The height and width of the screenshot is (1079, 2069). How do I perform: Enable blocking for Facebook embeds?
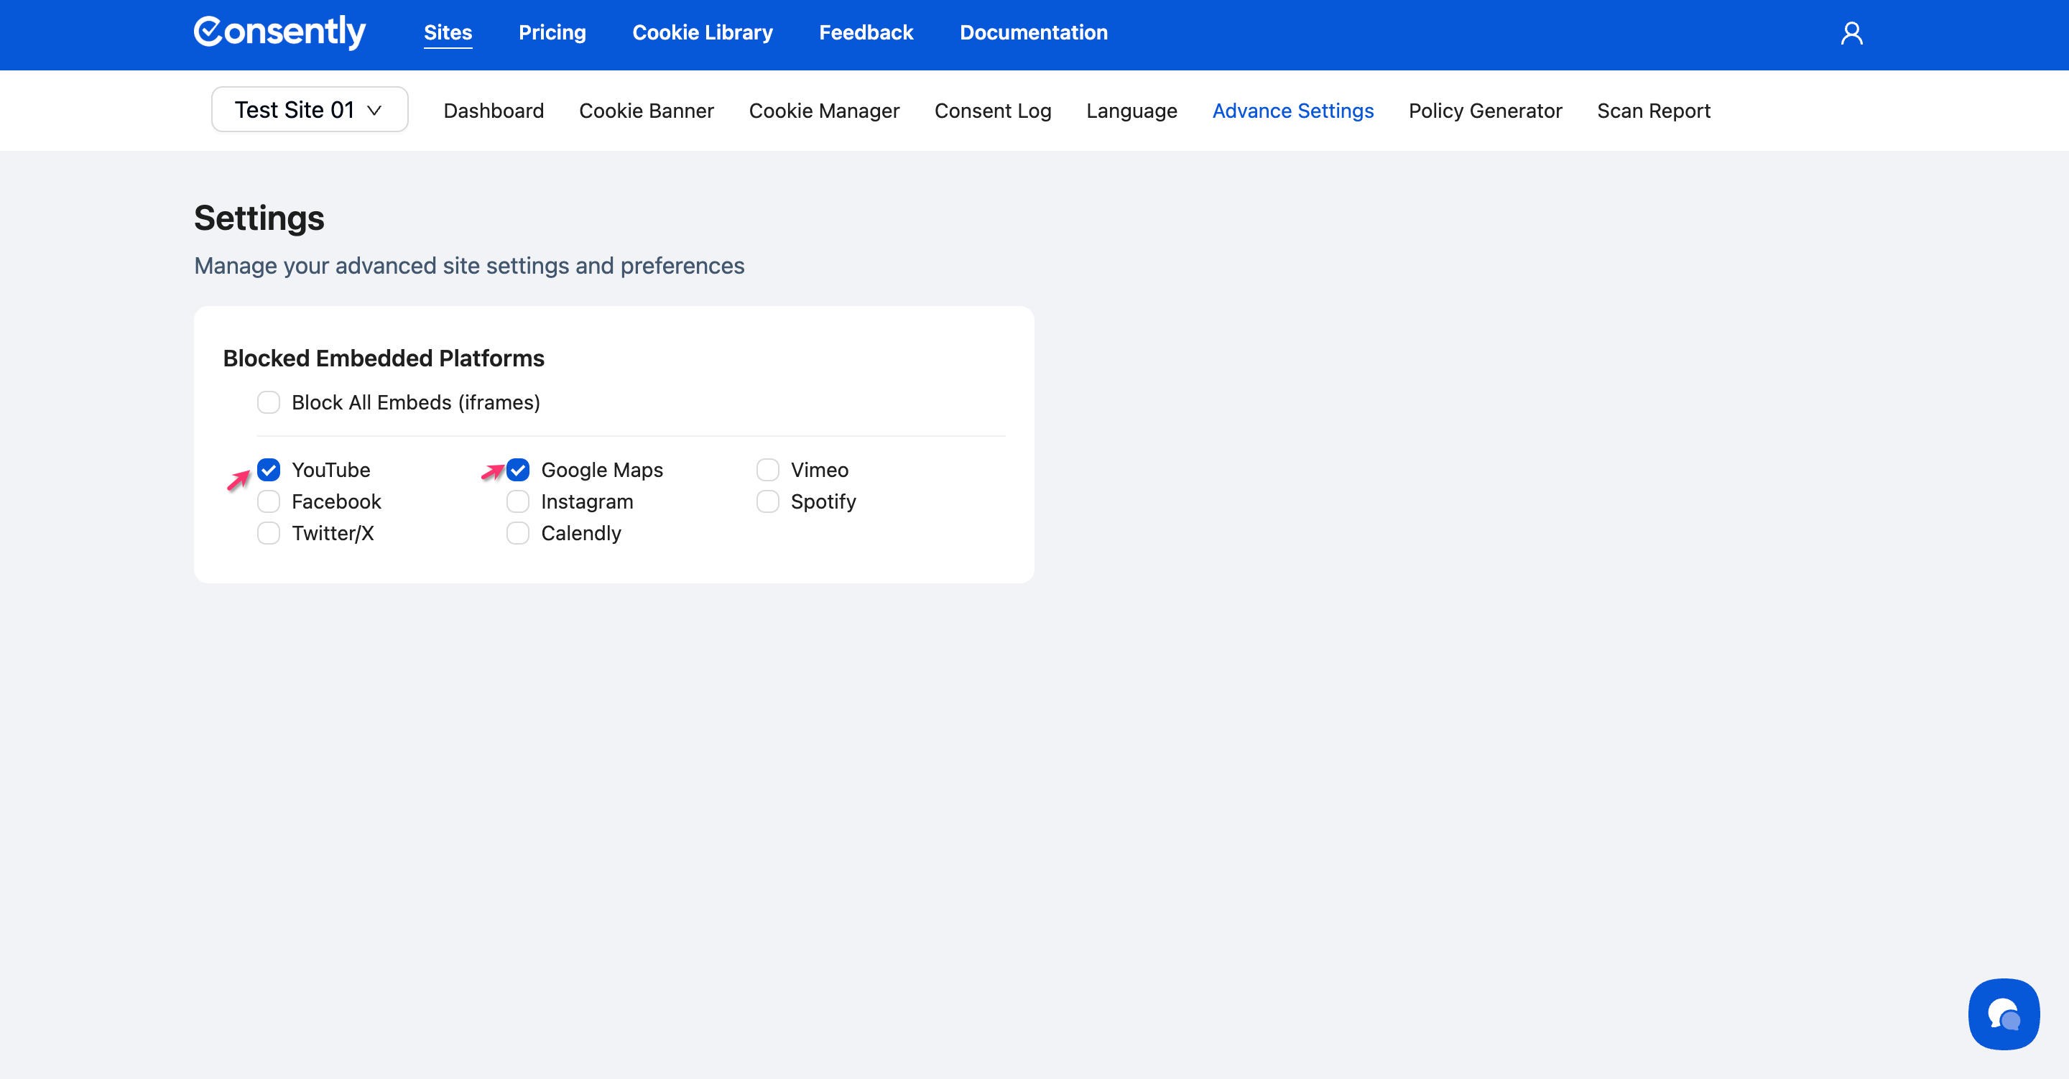click(x=268, y=502)
